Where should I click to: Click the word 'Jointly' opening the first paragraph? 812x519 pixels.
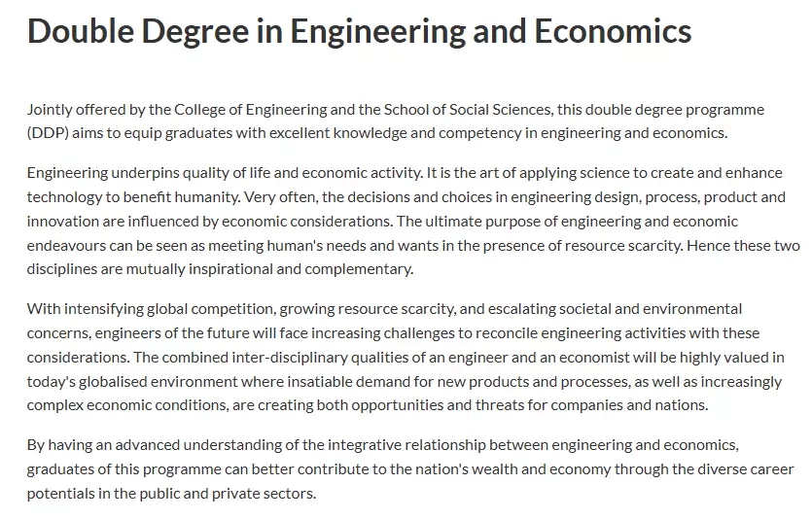coord(50,110)
